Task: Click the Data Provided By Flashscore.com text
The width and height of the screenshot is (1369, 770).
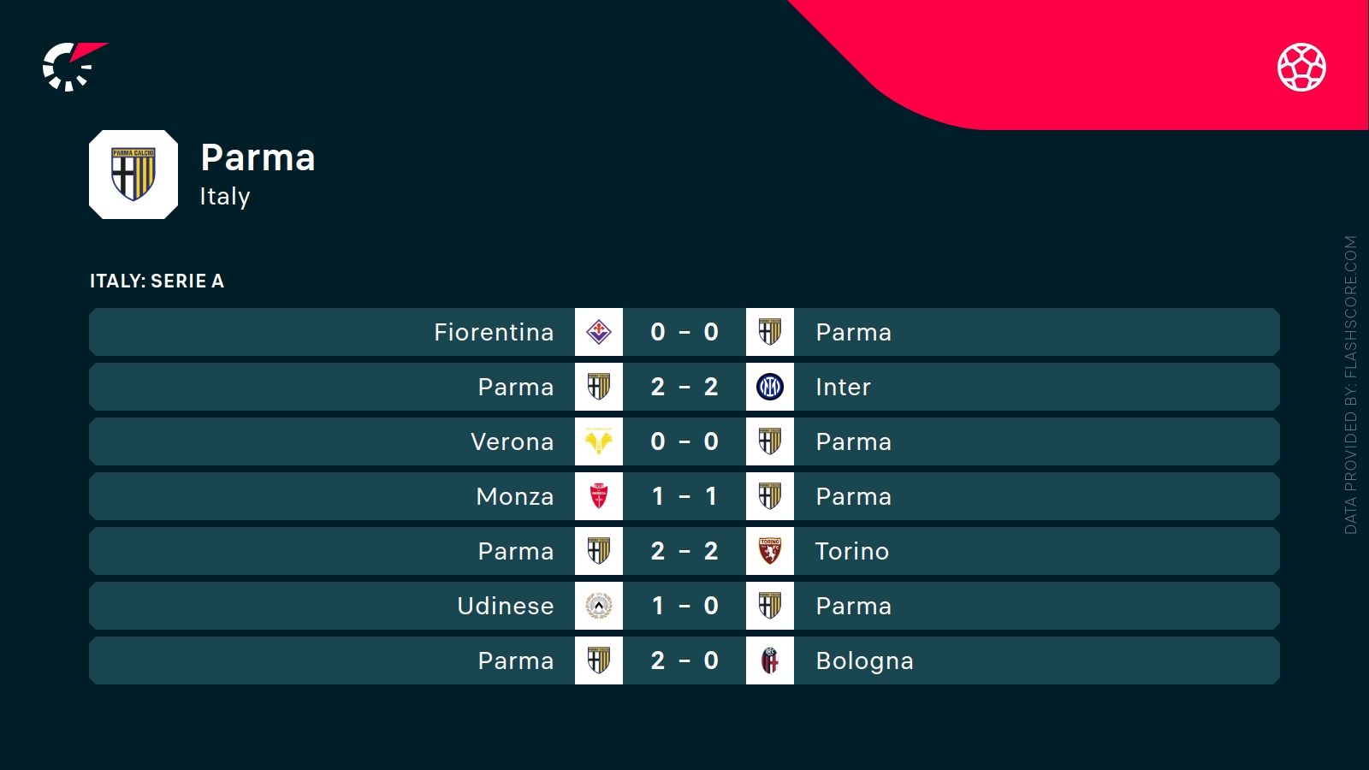Action: [x=1350, y=385]
